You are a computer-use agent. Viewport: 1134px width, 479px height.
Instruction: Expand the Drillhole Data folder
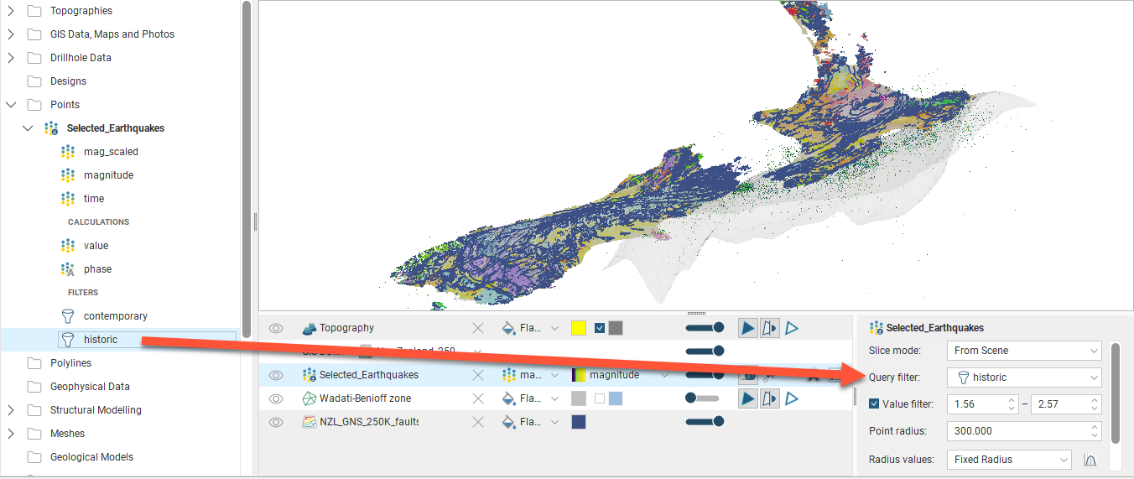11,58
